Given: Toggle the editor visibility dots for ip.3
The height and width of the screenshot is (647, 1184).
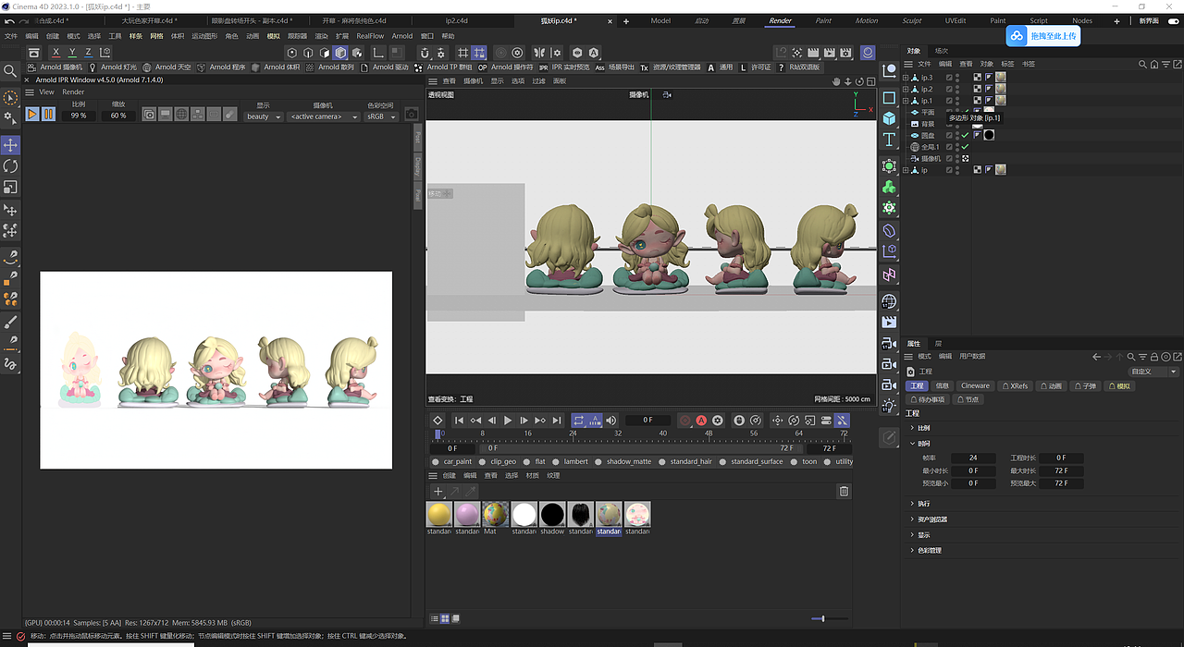Looking at the screenshot, I should [x=957, y=78].
